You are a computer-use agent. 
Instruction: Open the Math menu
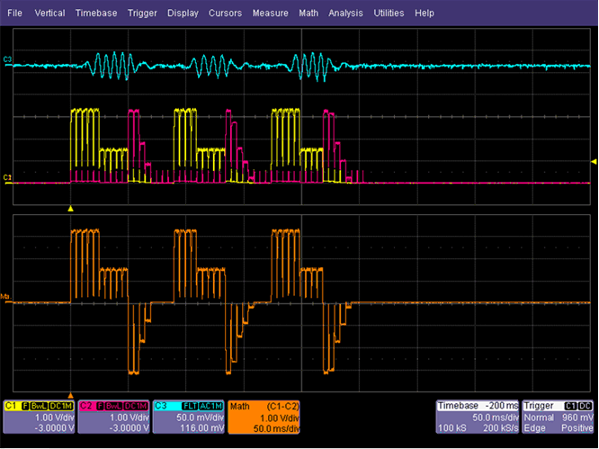tap(308, 13)
